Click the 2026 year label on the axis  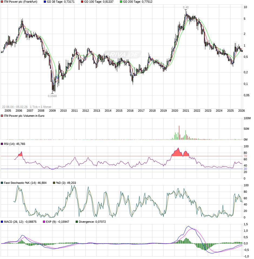pyautogui.click(x=242, y=111)
